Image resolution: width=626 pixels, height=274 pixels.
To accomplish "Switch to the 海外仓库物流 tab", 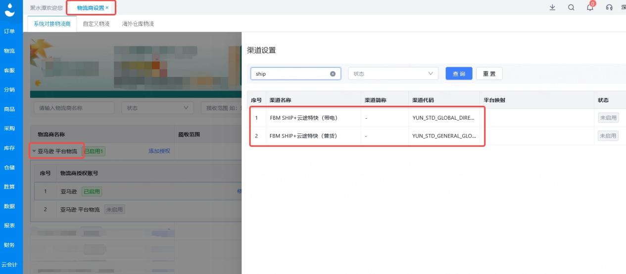I will (x=138, y=24).
